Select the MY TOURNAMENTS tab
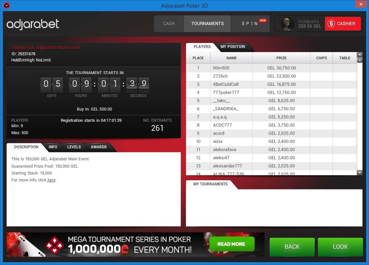 [x=210, y=184]
